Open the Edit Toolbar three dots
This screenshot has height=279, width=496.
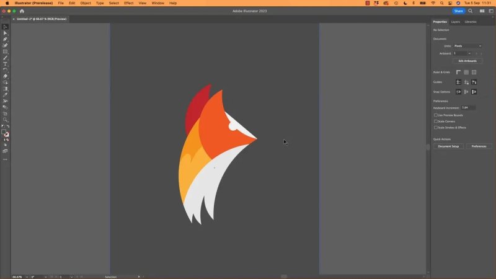coord(5,159)
